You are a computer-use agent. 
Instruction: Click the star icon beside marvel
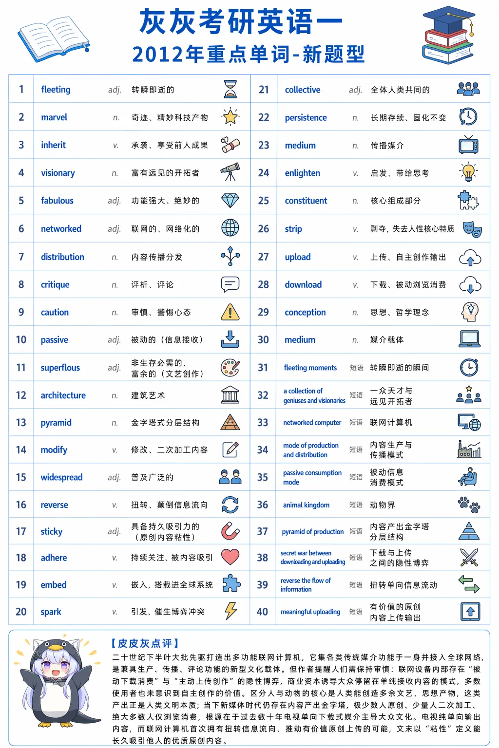click(x=230, y=117)
